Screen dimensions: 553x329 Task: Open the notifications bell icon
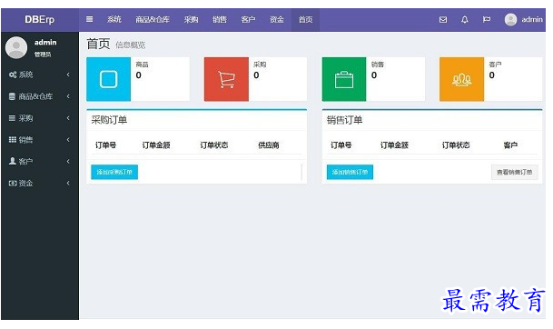(465, 19)
